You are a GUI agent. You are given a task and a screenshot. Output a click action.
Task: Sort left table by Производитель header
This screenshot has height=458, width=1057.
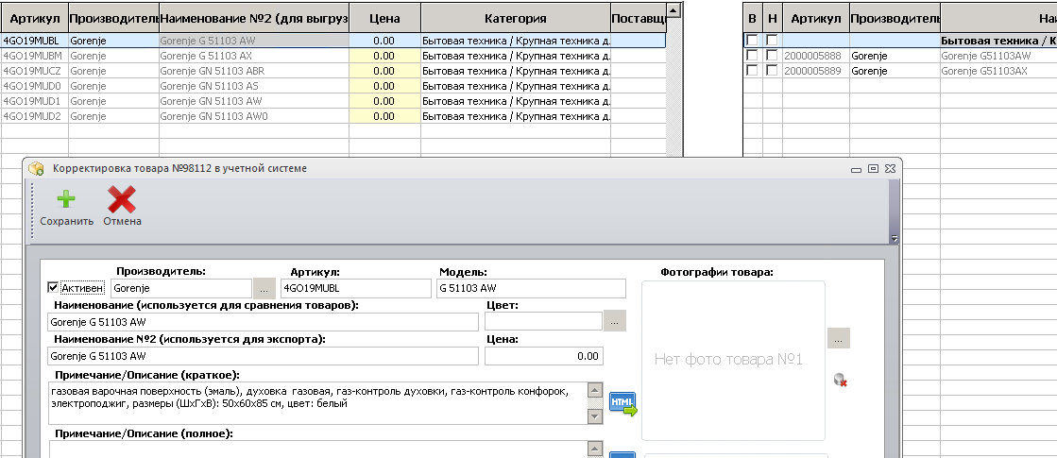(x=114, y=18)
